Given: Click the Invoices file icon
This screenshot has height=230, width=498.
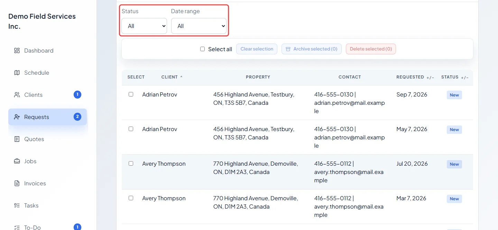Looking at the screenshot, I should (x=17, y=183).
